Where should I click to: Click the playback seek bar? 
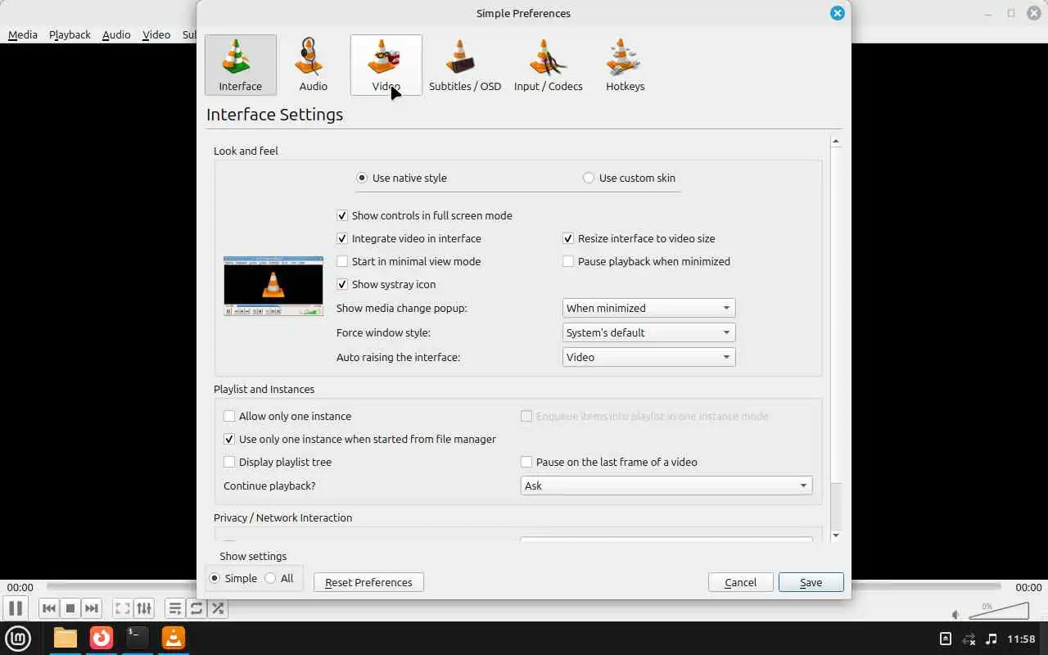click(524, 587)
